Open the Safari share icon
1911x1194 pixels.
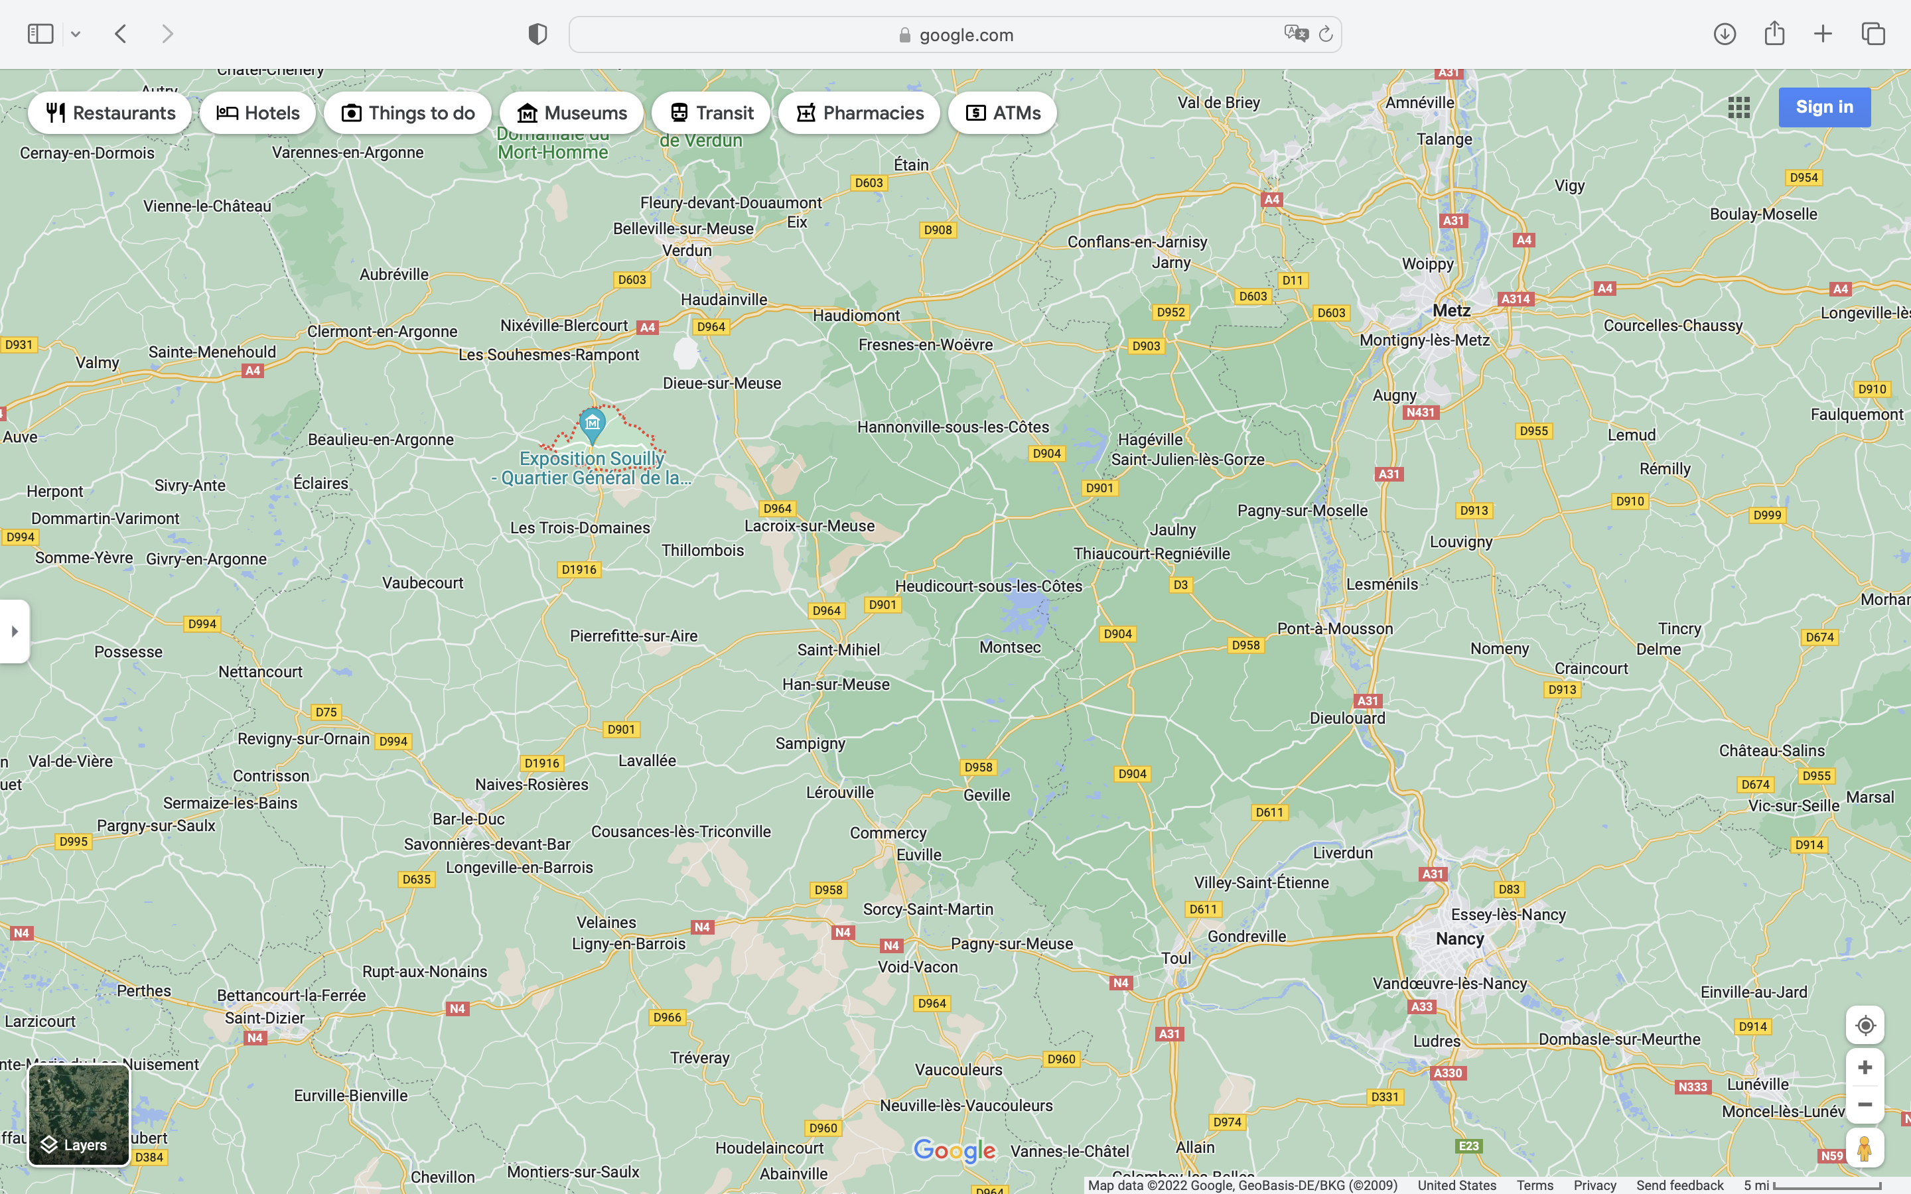(1774, 33)
